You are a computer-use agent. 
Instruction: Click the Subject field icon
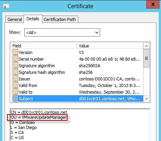click(x=15, y=99)
